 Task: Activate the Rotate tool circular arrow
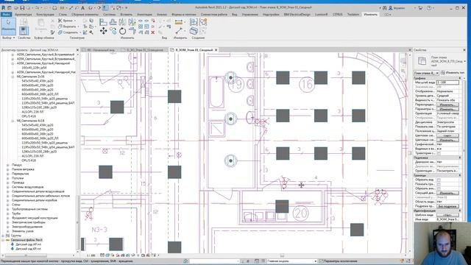point(122,31)
